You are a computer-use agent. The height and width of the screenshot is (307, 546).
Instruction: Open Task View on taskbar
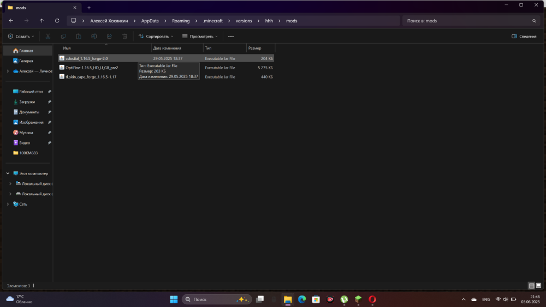pyautogui.click(x=260, y=299)
